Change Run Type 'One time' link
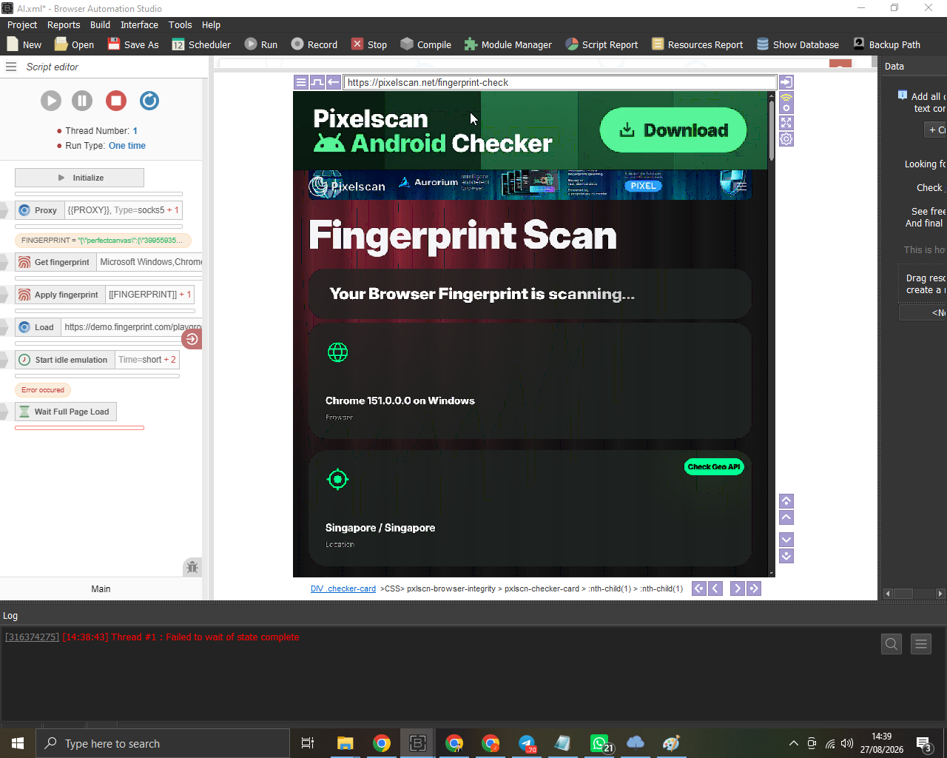 127,146
